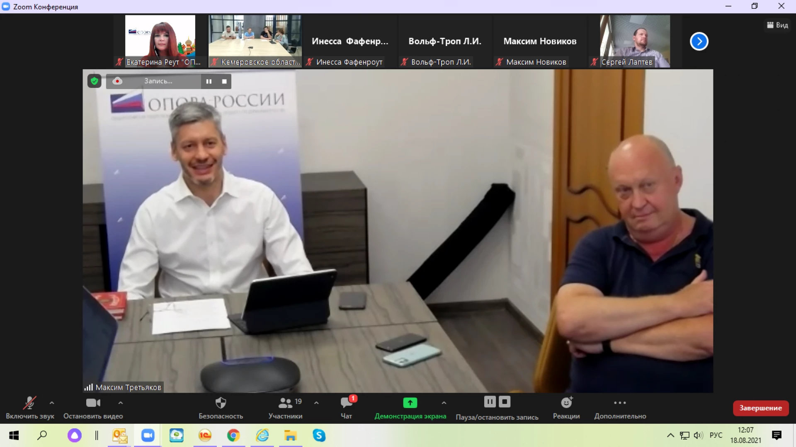Viewport: 796px width, 447px height.
Task: Switch input language РУС
Action: tap(716, 435)
